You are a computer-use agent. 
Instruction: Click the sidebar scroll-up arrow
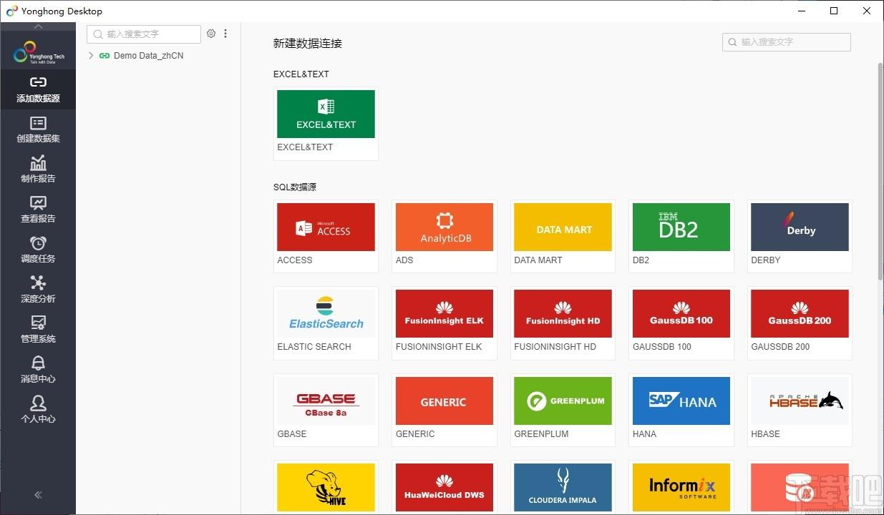click(38, 26)
